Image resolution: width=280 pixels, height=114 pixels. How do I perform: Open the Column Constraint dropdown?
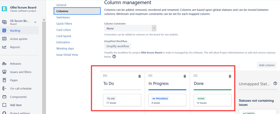pyautogui.click(x=130, y=28)
